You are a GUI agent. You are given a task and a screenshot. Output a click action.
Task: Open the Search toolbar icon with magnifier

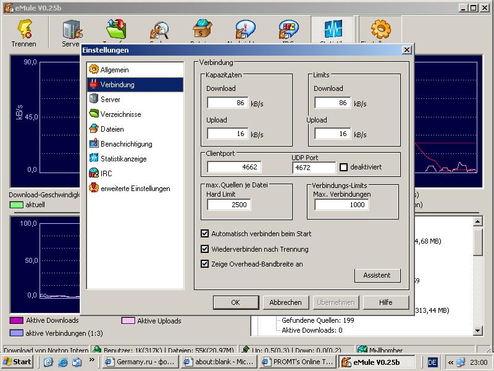159,30
